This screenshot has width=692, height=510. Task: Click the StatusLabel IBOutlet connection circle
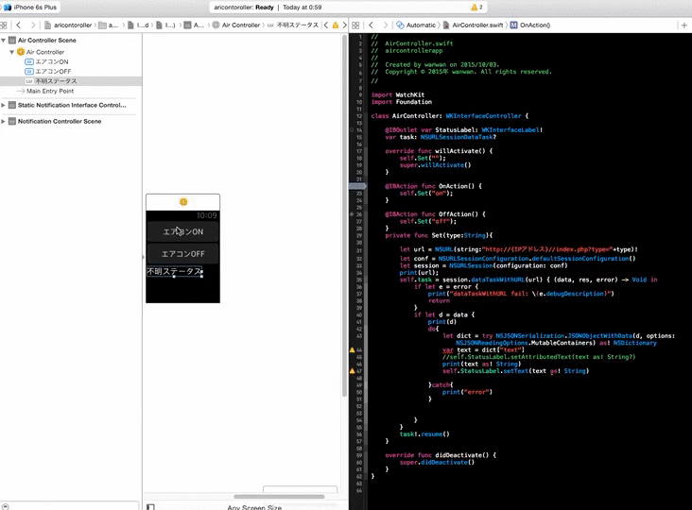coord(353,130)
